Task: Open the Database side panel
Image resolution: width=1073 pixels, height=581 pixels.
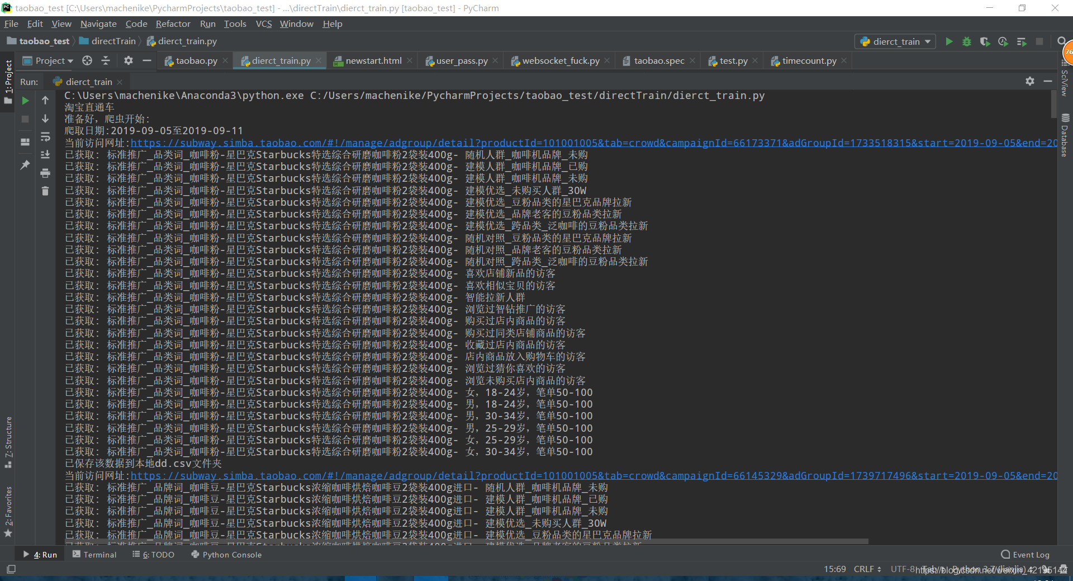Action: pos(1065,135)
